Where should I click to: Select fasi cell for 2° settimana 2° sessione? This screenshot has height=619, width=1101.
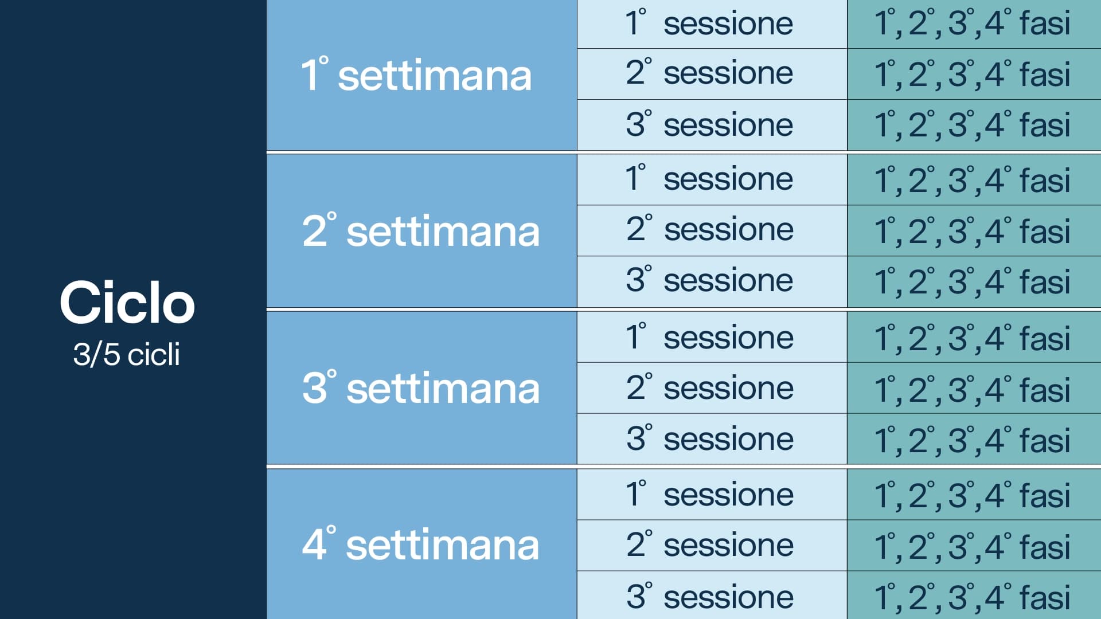click(973, 231)
